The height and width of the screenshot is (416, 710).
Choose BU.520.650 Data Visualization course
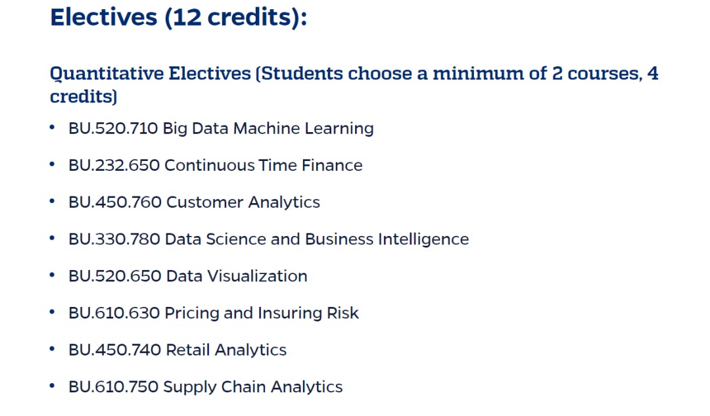tap(188, 276)
